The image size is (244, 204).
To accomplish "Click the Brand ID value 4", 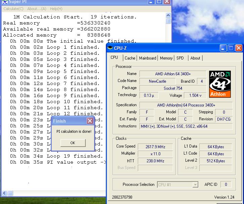I will [202, 81].
